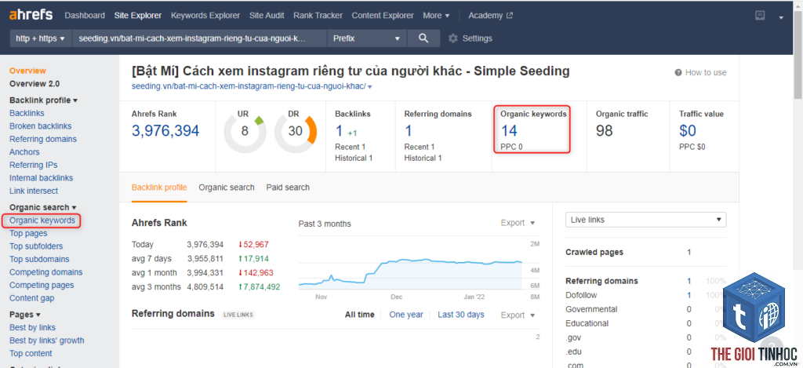Open Internal backlinks in sidebar
The image size is (803, 368).
(41, 178)
